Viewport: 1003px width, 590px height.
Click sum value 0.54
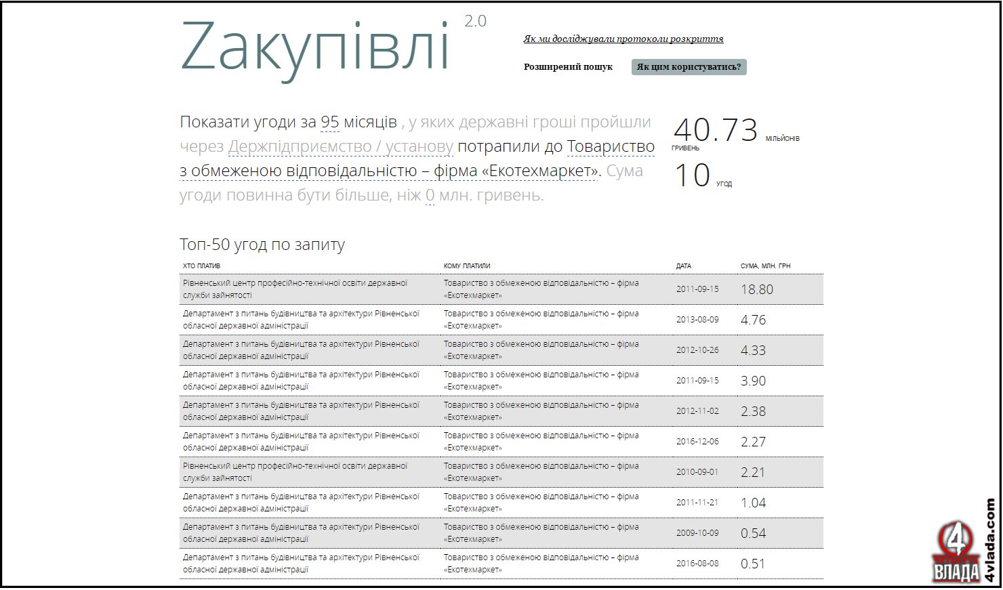click(753, 533)
